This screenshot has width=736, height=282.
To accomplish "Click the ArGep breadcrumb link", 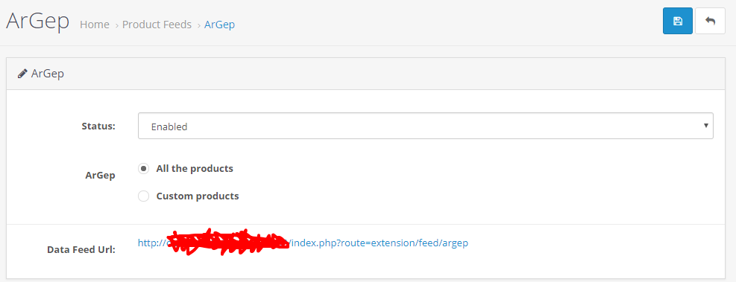I will [x=220, y=25].
